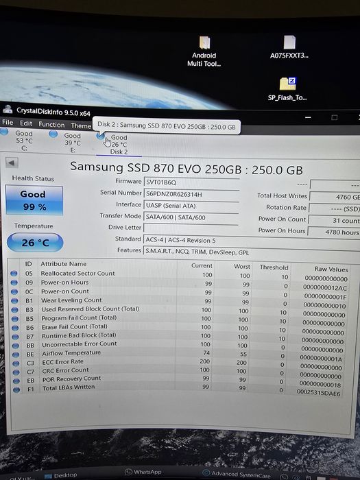The image size is (360, 480).
Task: Click the status dot for POR Recovery Count
Action: click(16, 381)
